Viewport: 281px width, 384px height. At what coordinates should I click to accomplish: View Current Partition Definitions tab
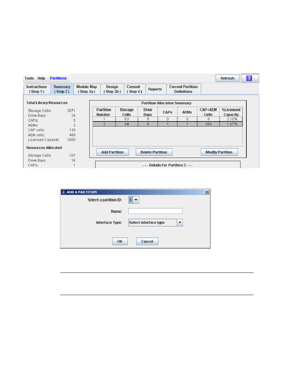(183, 89)
